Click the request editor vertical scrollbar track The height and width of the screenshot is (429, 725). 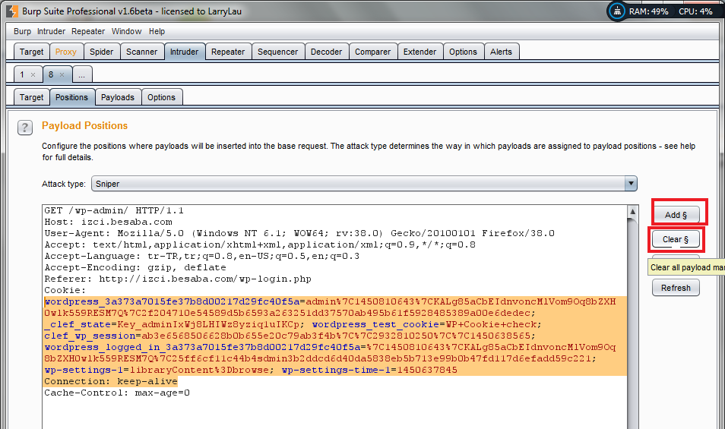pyautogui.click(x=632, y=323)
